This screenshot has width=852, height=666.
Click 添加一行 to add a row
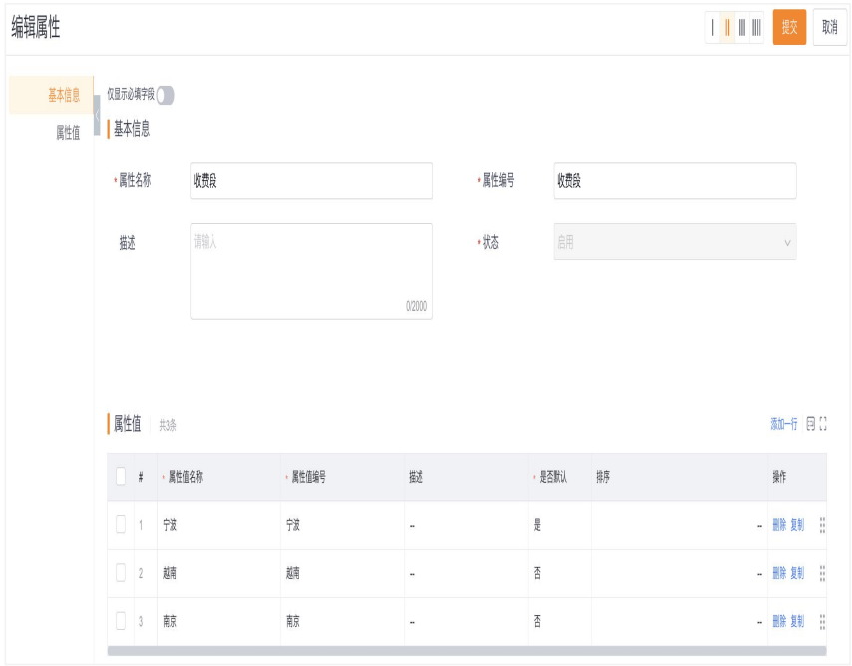coord(783,424)
